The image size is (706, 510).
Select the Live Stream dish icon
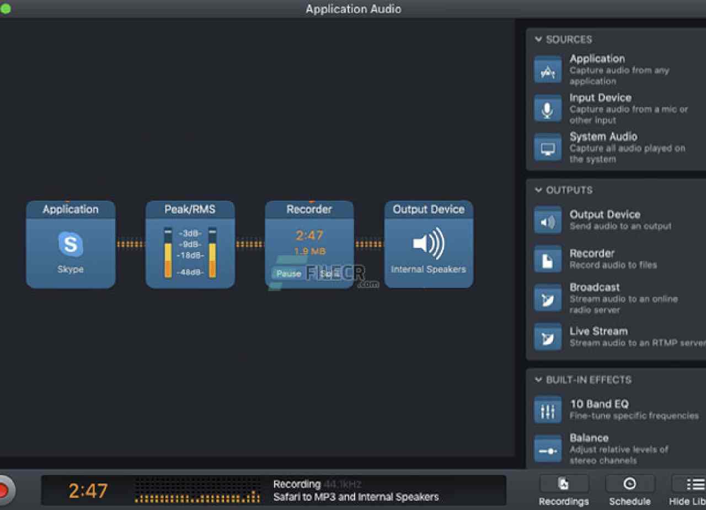548,337
